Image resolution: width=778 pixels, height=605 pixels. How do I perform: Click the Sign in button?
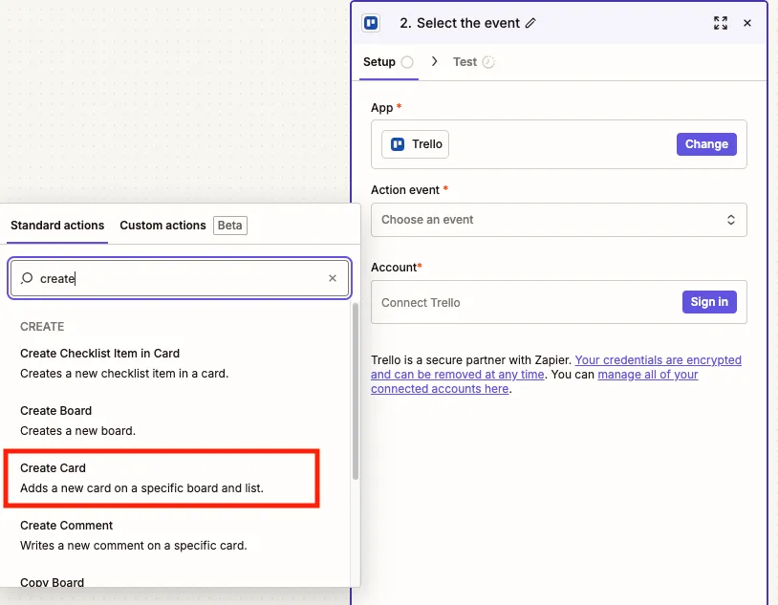coord(709,302)
